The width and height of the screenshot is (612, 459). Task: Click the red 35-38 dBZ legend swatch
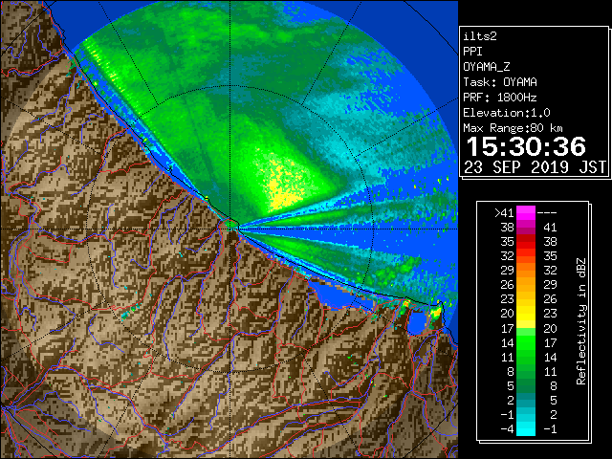526,242
